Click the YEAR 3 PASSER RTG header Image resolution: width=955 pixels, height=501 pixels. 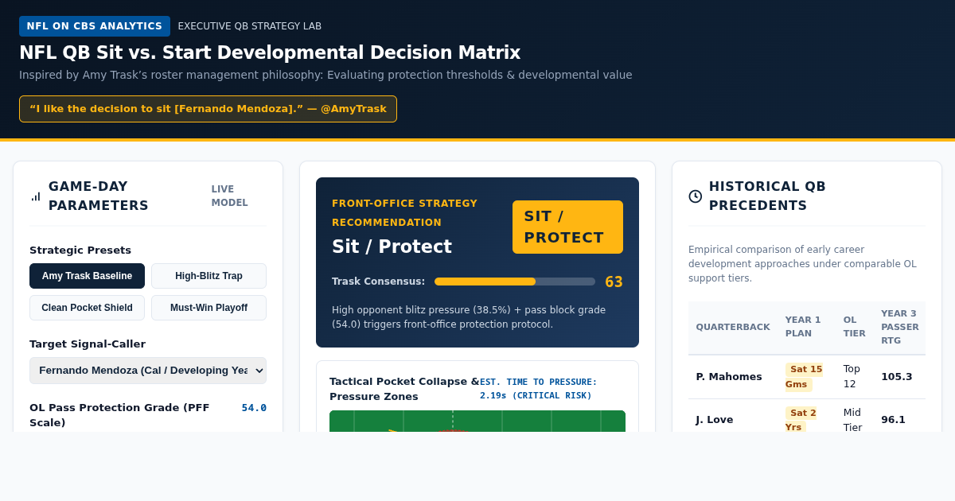point(900,327)
